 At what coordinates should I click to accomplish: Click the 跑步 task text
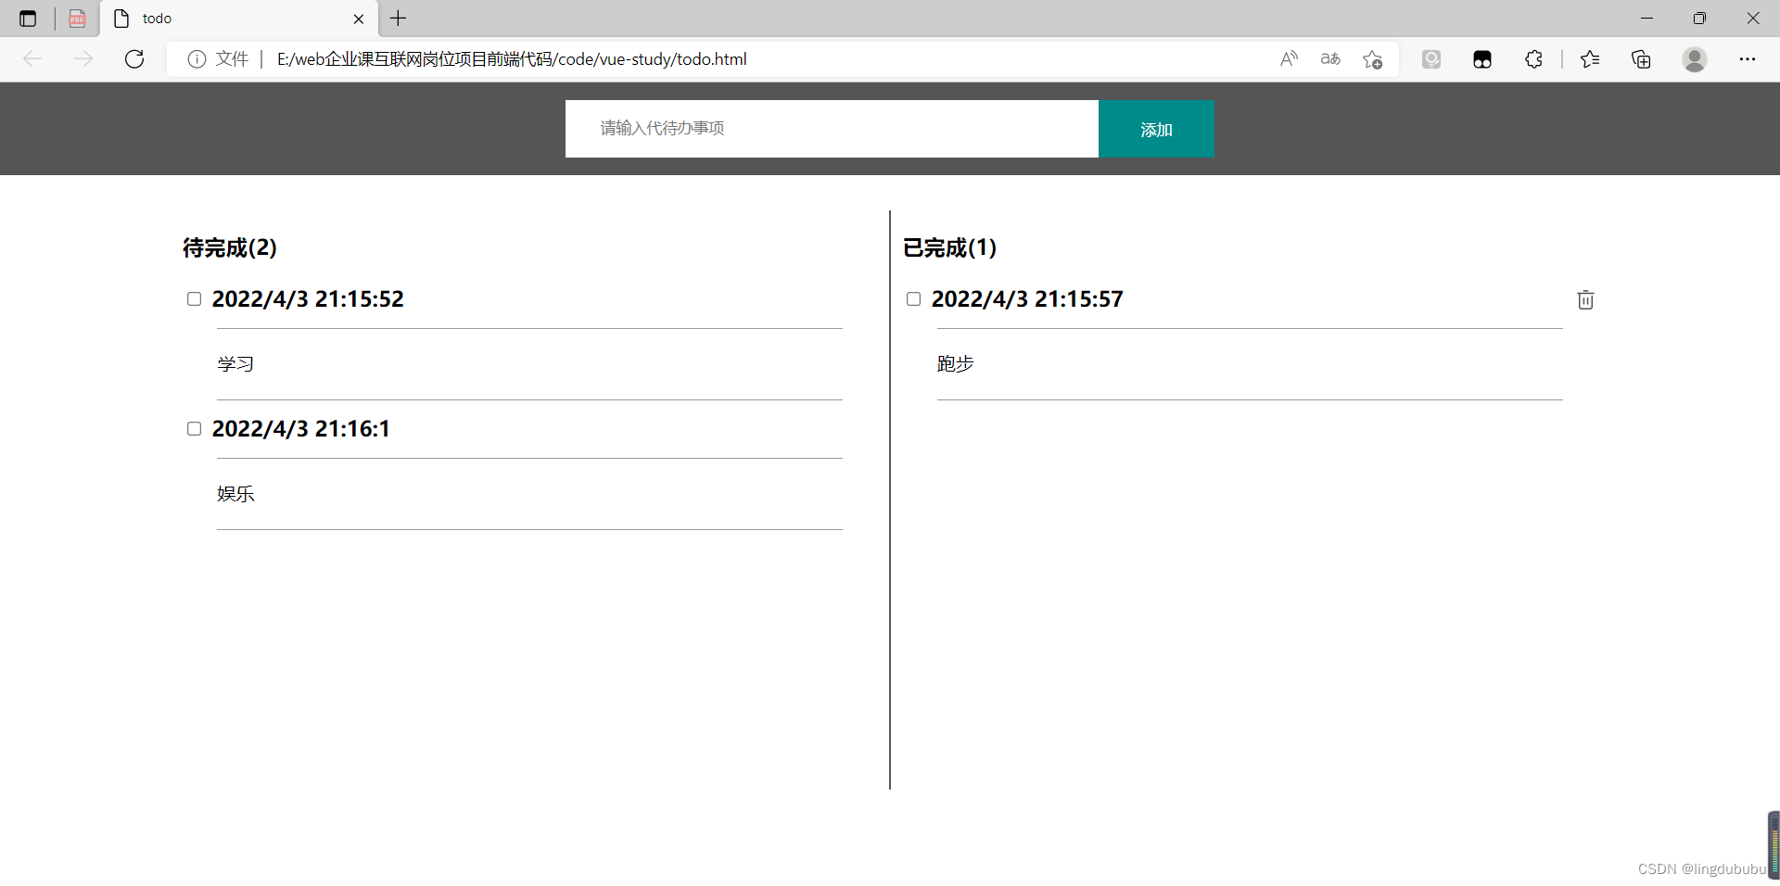click(x=956, y=364)
